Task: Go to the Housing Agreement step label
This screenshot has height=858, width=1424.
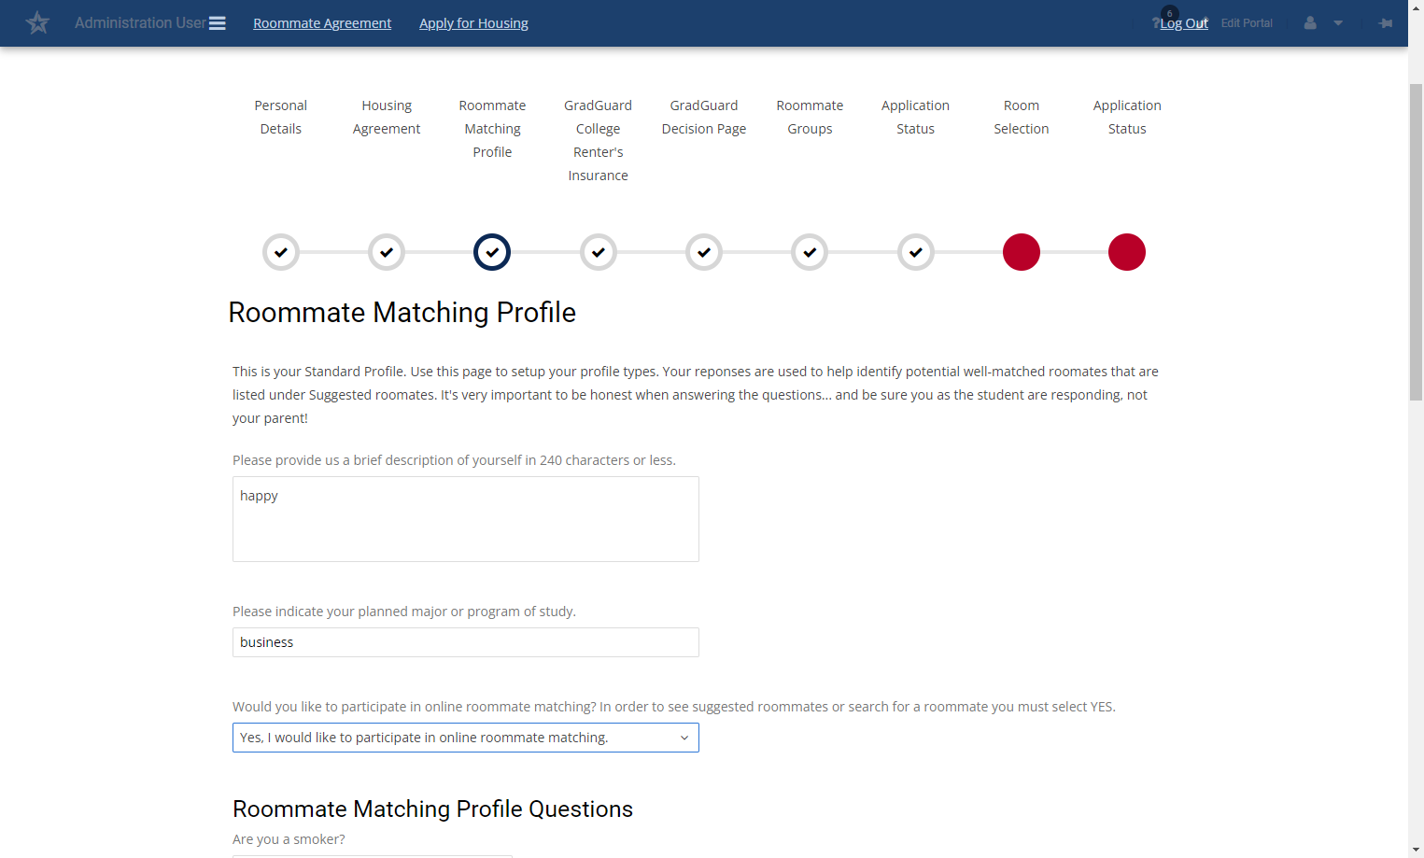Action: click(387, 118)
